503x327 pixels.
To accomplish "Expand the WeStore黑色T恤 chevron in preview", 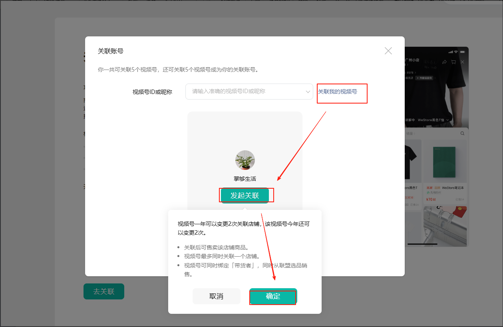I will pos(448,120).
